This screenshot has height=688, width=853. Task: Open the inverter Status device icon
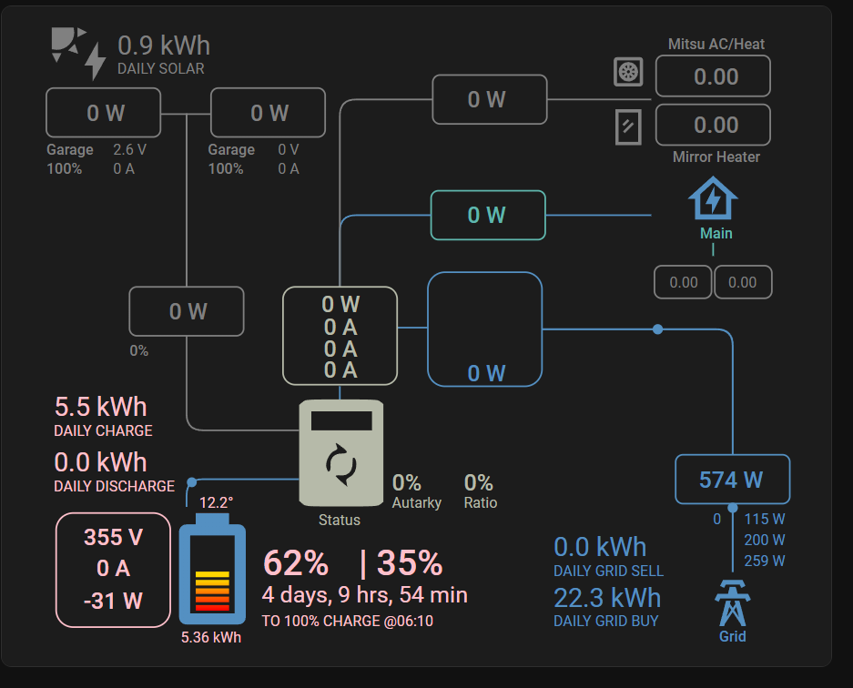click(x=340, y=452)
